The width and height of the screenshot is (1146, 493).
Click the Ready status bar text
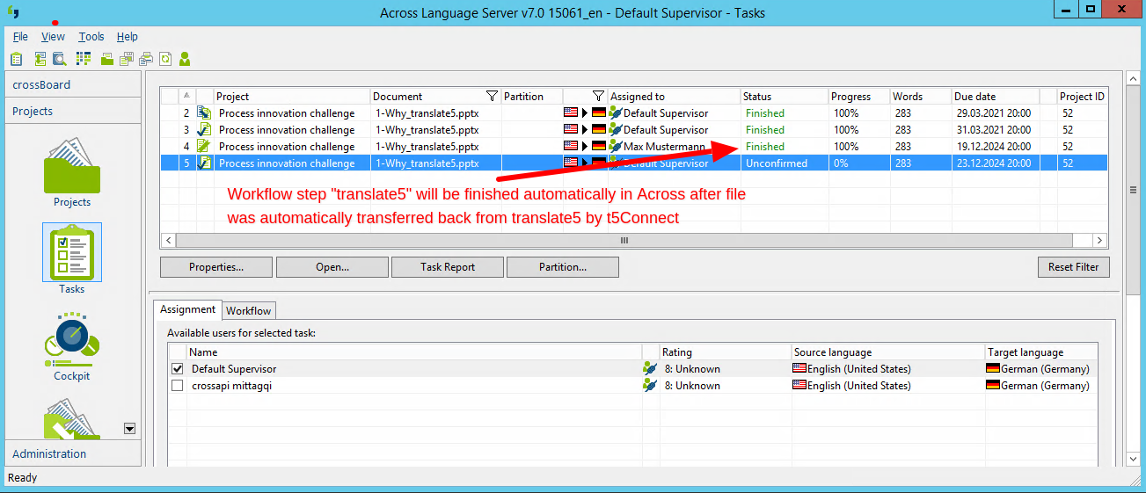[22, 477]
